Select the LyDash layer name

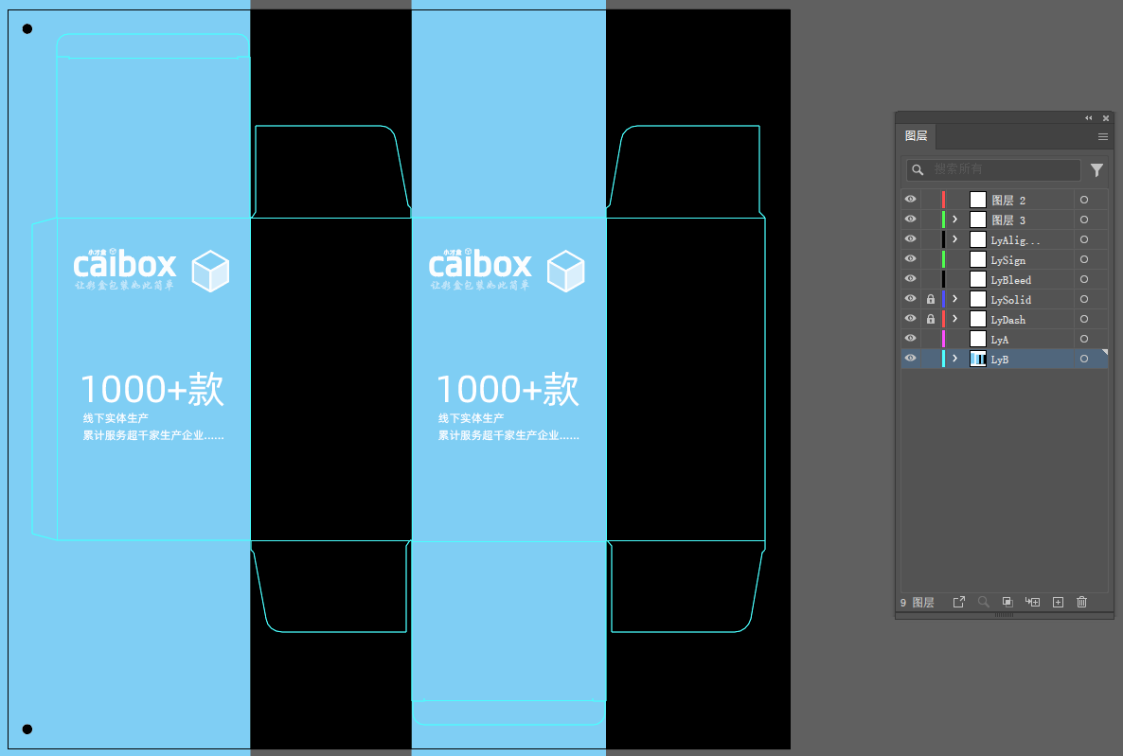pyautogui.click(x=1007, y=320)
